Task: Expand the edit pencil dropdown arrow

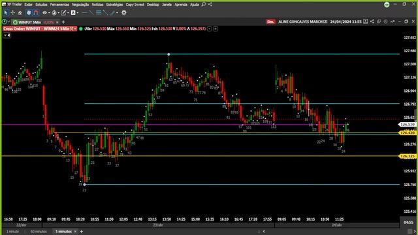Action: pos(68,13)
